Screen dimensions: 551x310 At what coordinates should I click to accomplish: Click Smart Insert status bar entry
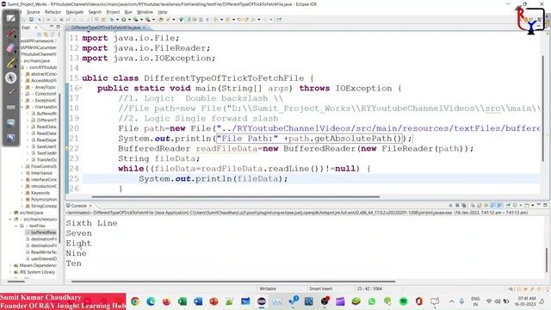(x=321, y=288)
